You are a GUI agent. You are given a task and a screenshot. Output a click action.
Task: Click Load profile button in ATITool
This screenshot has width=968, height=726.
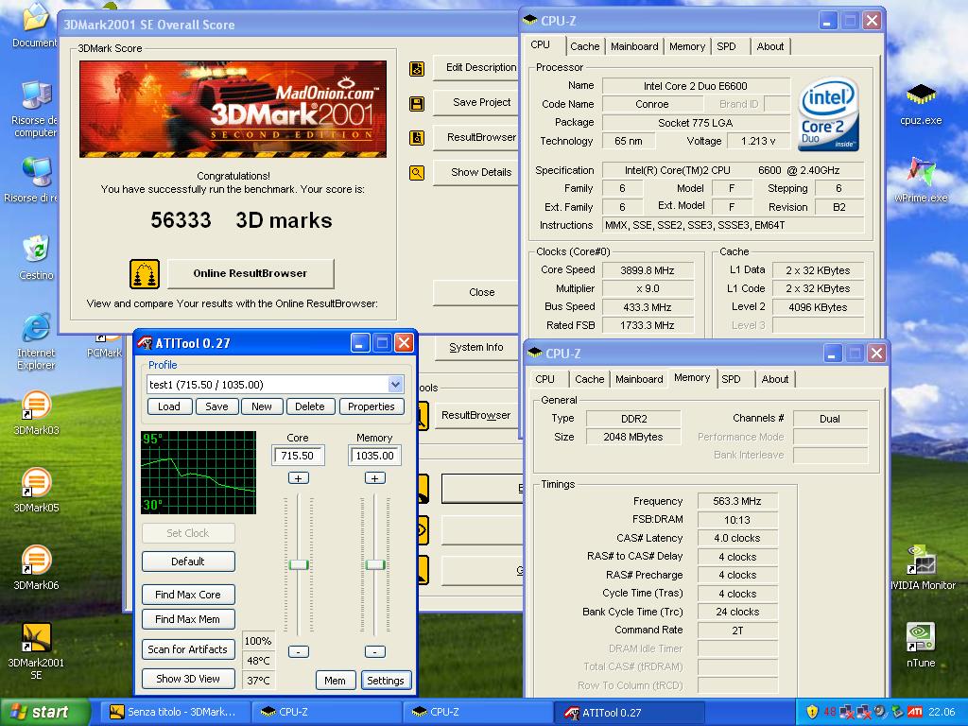168,406
